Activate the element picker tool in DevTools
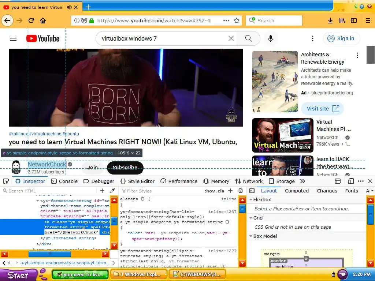375x281 pixels. tap(6, 181)
